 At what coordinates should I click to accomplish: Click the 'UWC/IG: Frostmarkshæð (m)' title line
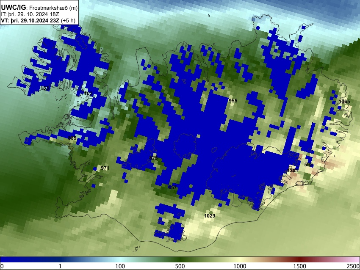(x=39, y=8)
